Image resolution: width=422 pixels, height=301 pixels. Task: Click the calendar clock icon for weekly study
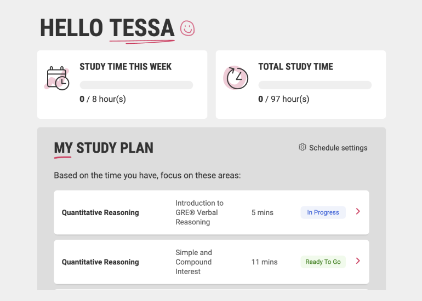point(57,78)
